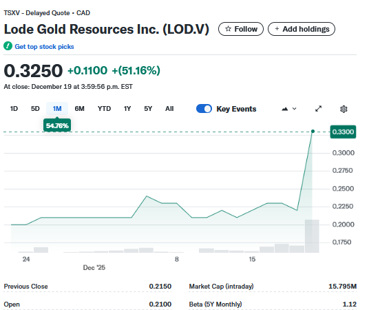Click the last data point on chart
369x310 pixels.
coord(313,131)
